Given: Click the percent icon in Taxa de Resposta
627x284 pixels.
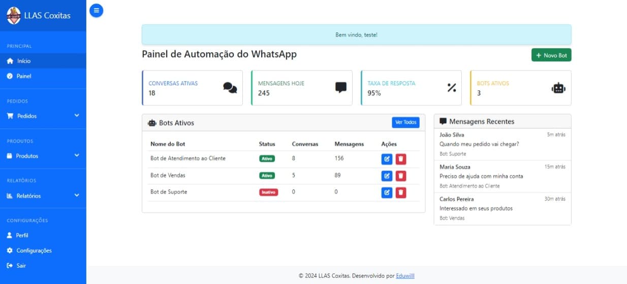Looking at the screenshot, I should pyautogui.click(x=452, y=88).
